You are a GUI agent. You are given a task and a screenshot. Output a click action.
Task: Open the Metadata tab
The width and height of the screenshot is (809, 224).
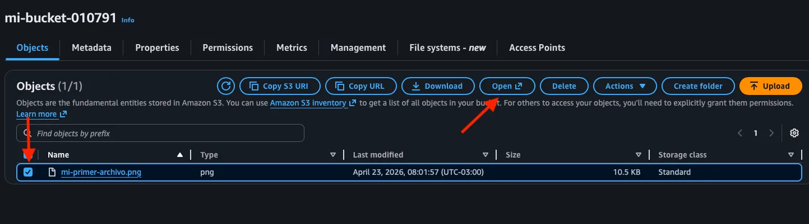point(91,47)
